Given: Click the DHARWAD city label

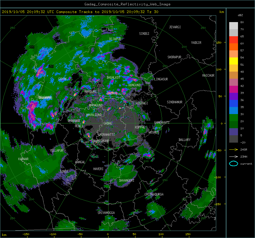Looking at the screenshot, I should click(74, 121).
